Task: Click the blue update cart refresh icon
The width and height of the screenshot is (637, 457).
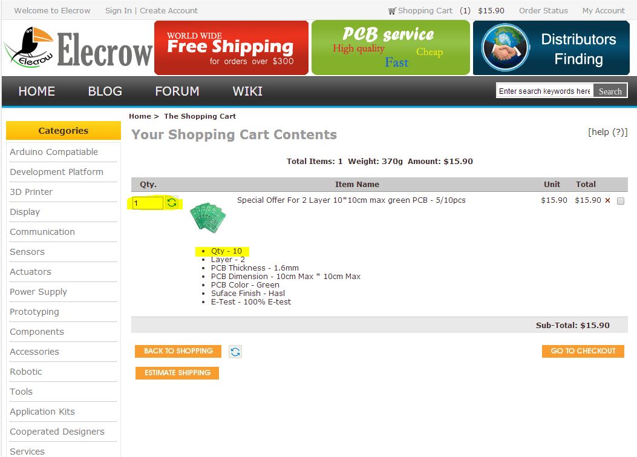Action: tap(235, 352)
